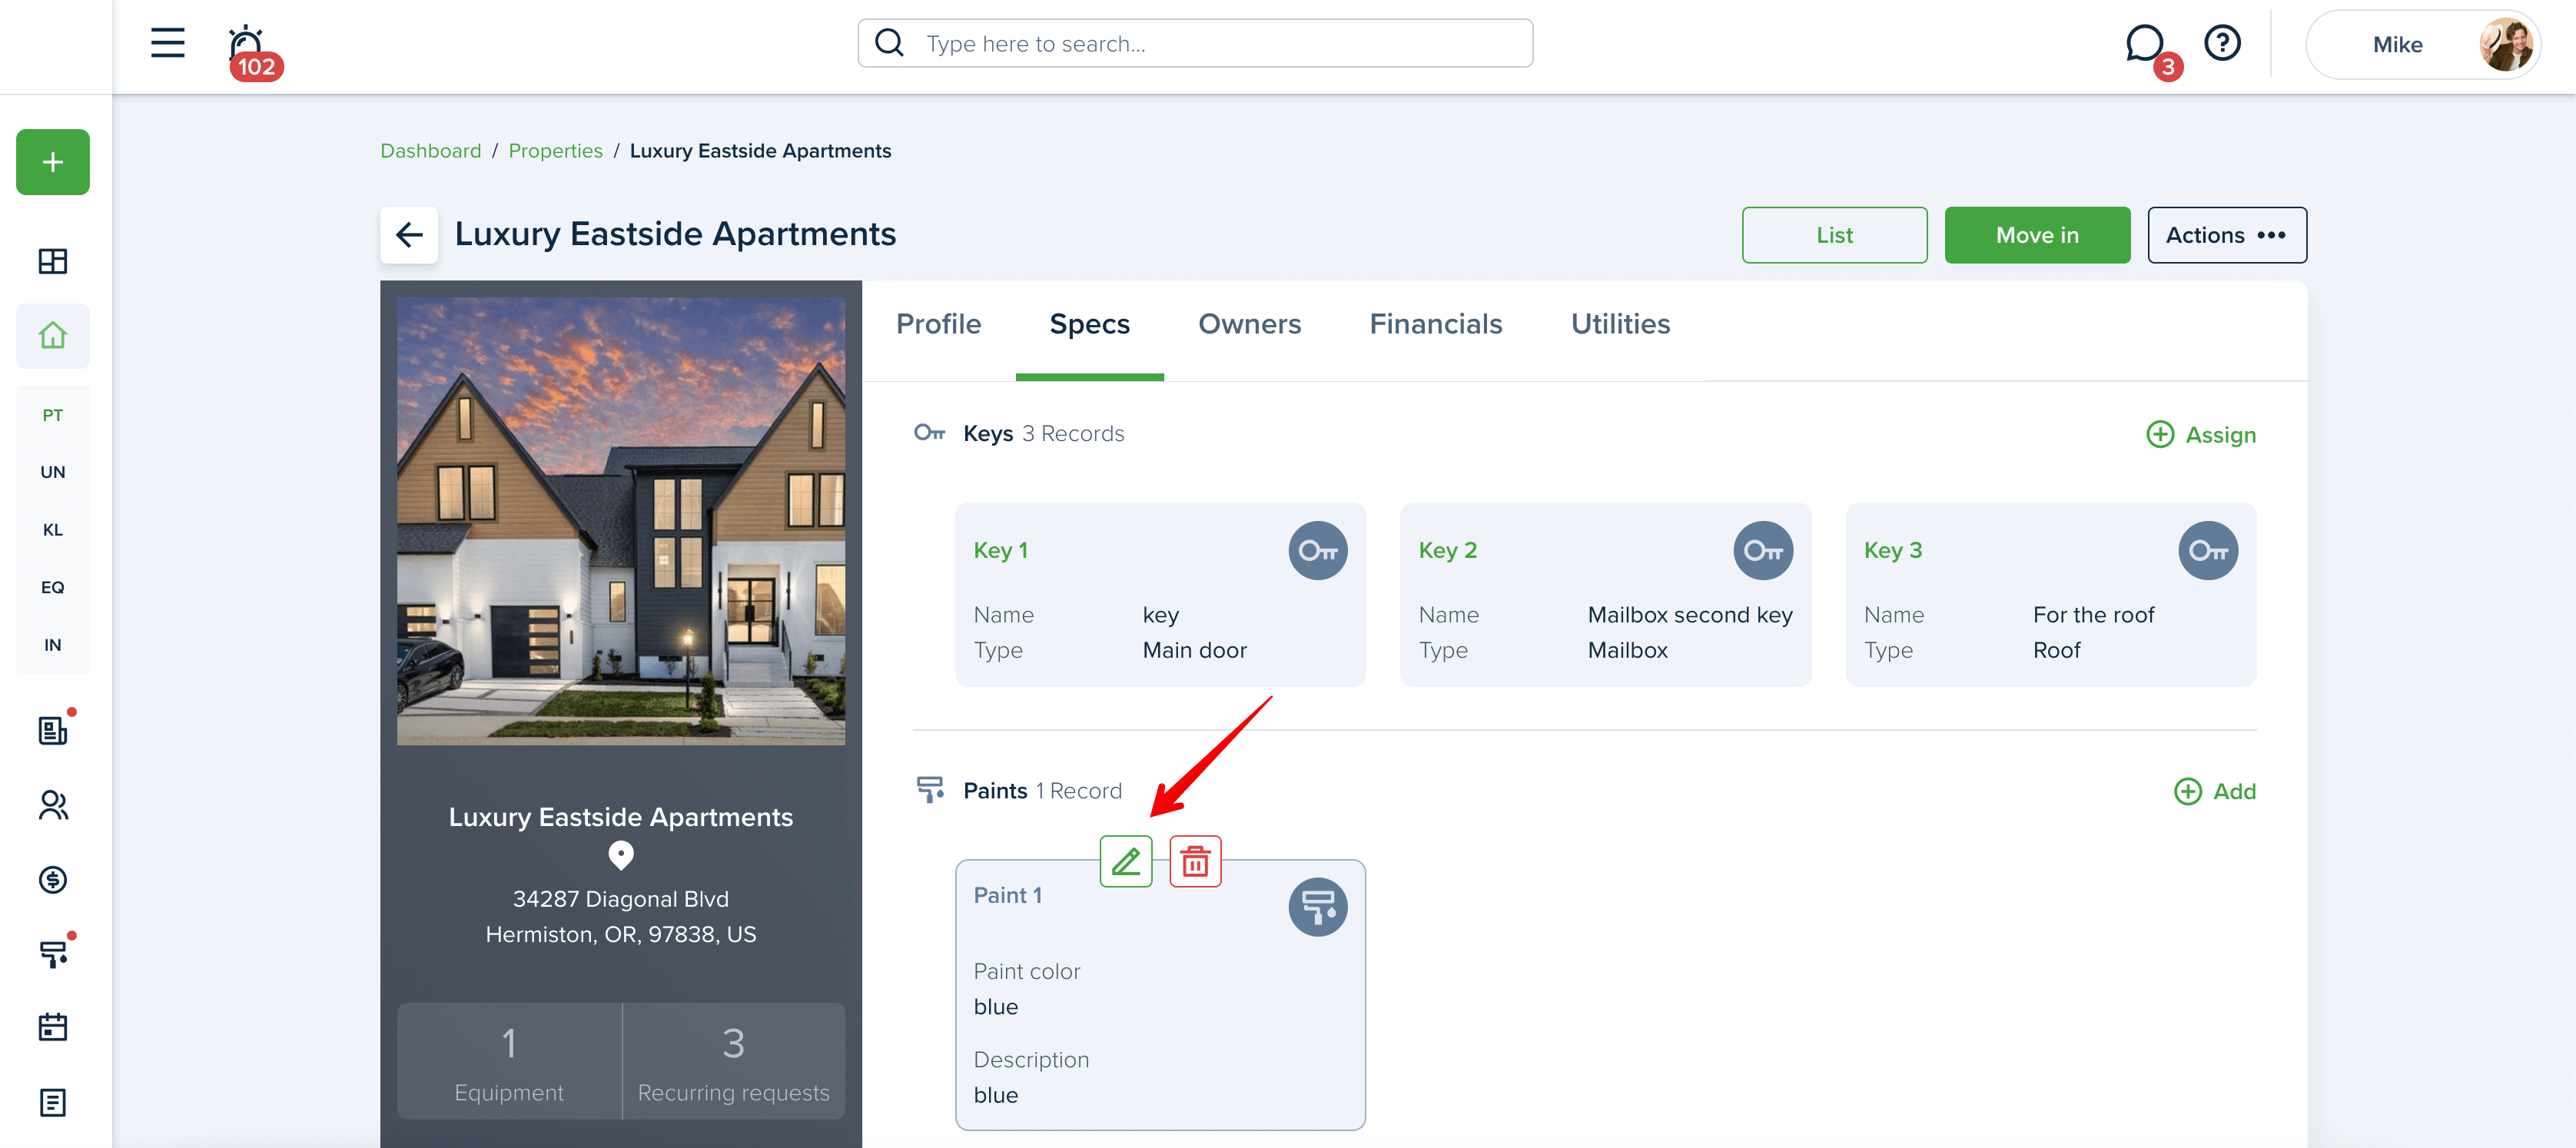Open the Key 1 card title

tap(1000, 550)
